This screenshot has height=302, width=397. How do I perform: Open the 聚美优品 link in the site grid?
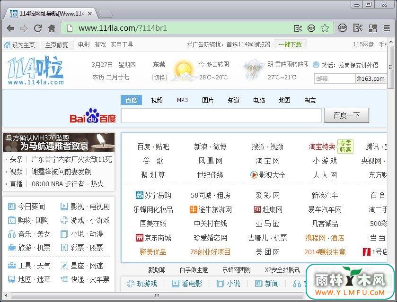153,252
